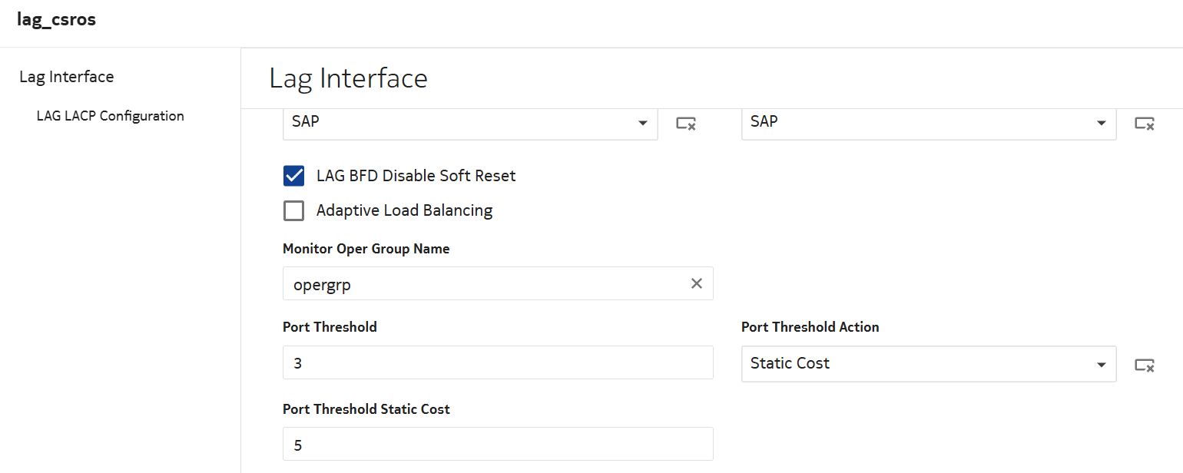Click the right SAP dropdown arrow
The width and height of the screenshot is (1183, 473).
pyautogui.click(x=1102, y=123)
